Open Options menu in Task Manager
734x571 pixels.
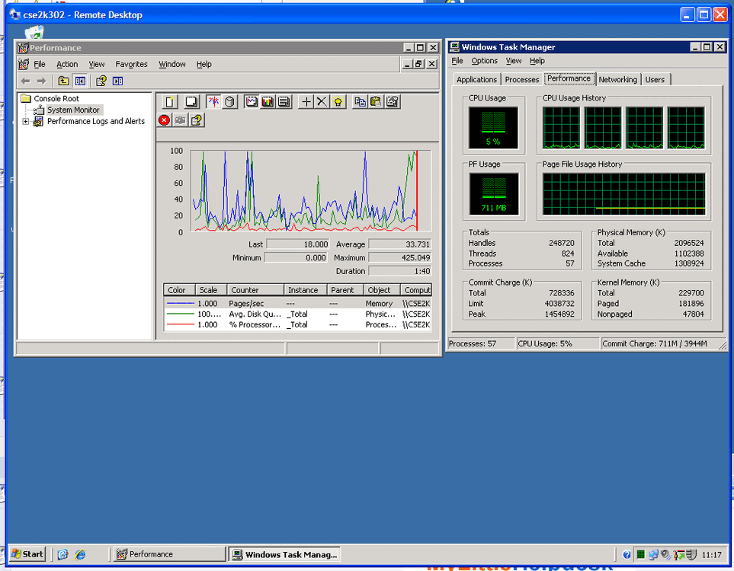tap(484, 61)
